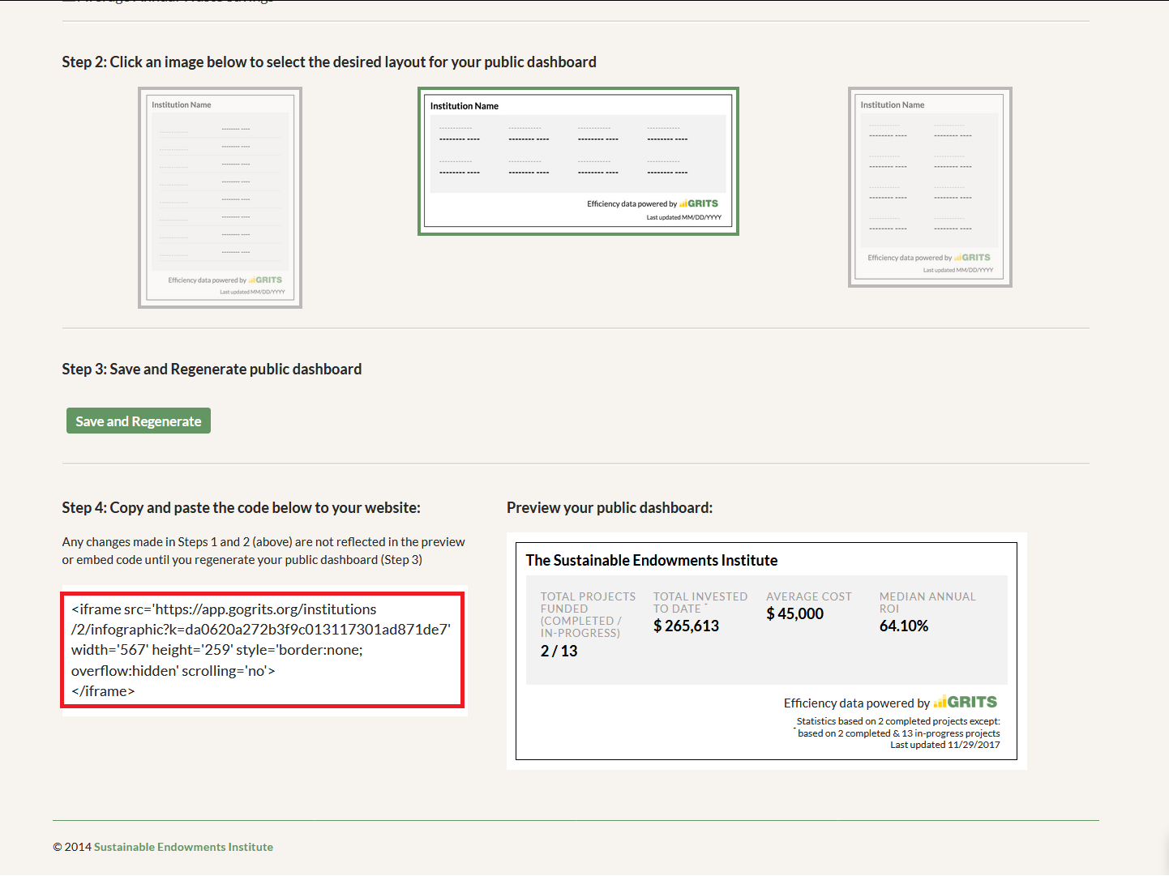Screen dimensions: 1169x876
Task: Click the Step 3 Save and Regenerate heading
Action: (x=212, y=370)
